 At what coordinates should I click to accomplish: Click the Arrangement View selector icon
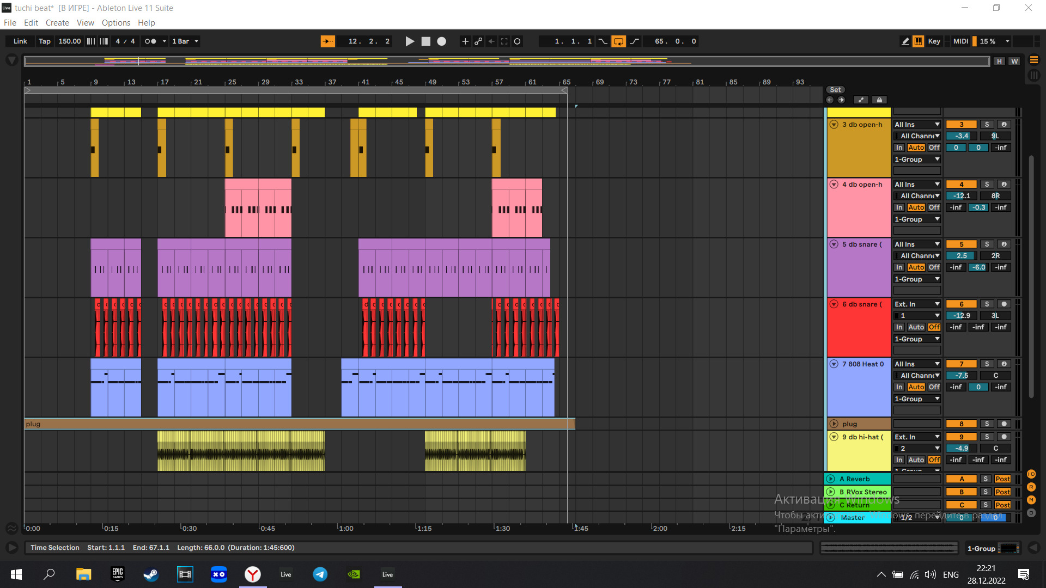click(1034, 60)
